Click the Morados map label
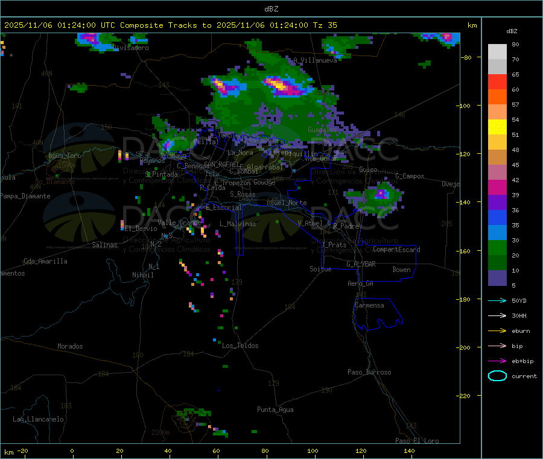 (70, 346)
